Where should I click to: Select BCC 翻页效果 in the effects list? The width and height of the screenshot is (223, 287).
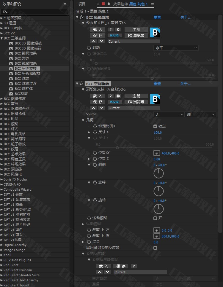tap(26, 53)
